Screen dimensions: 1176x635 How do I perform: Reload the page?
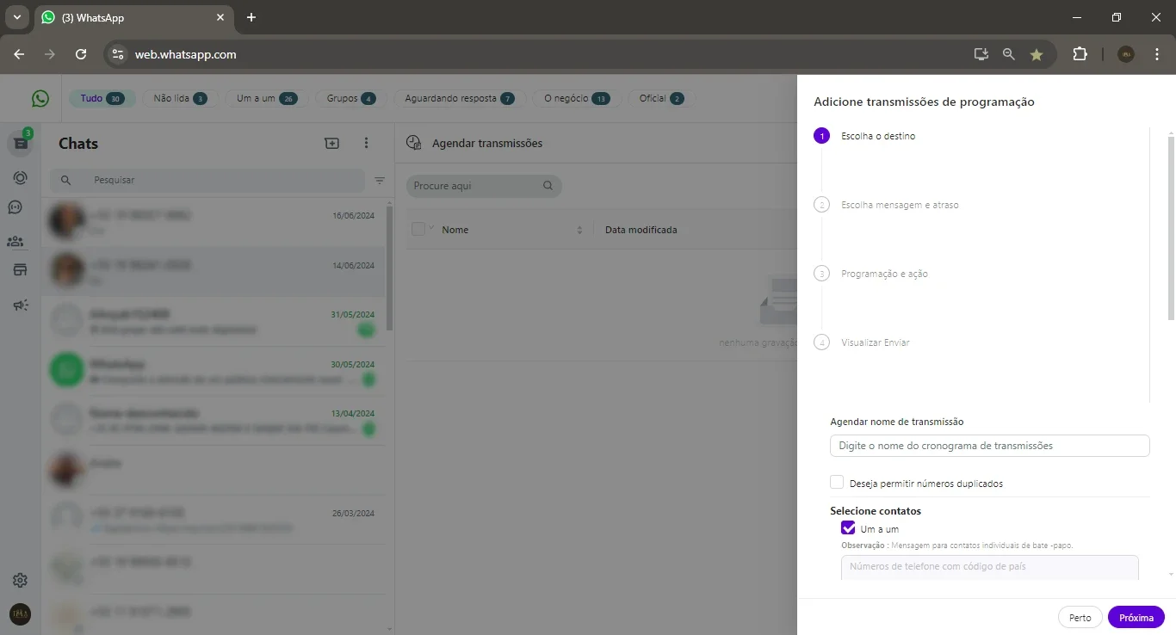81,54
